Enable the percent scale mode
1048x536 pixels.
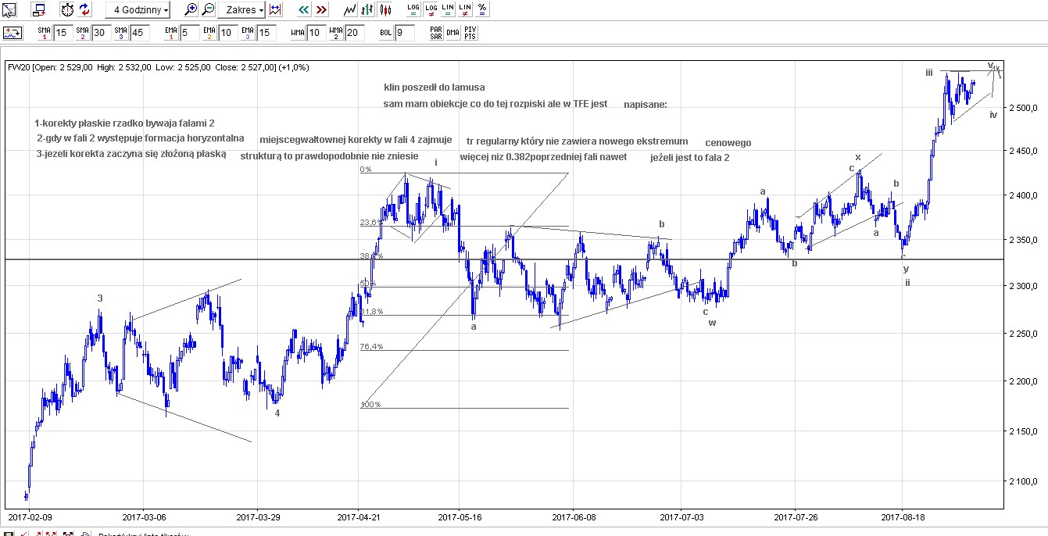(x=482, y=10)
